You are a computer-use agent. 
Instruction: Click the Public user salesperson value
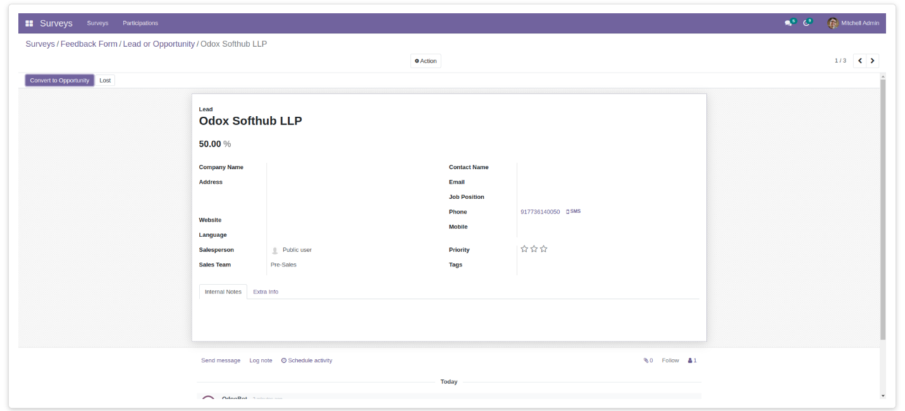pyautogui.click(x=297, y=250)
